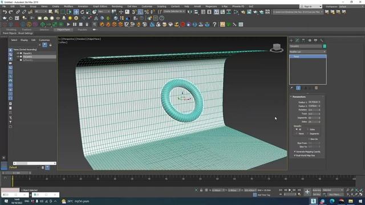
Task: Click the Redo arrow icon
Action: pos(11,11)
